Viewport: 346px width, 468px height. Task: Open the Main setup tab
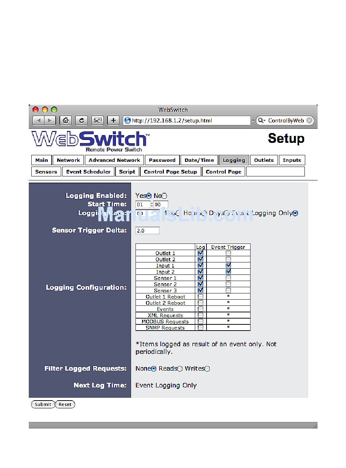coord(42,160)
